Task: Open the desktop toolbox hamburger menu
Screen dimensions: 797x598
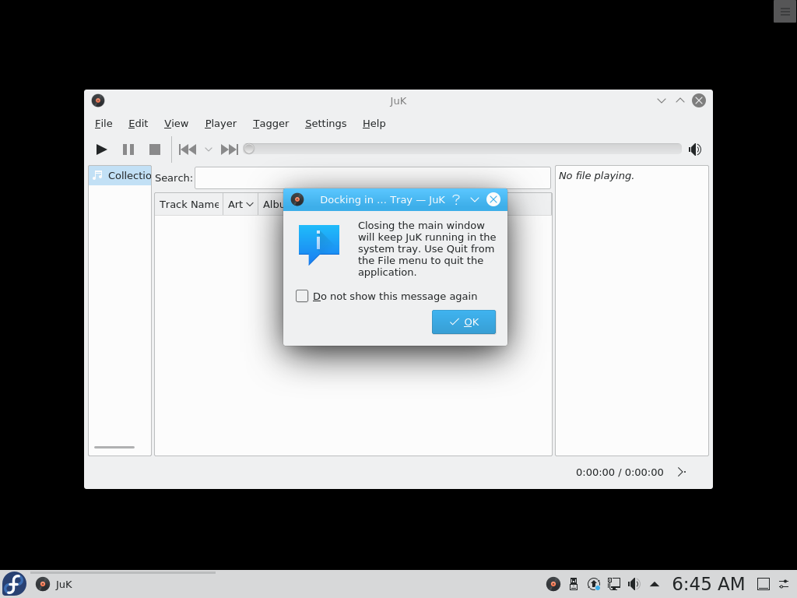Action: 785,11
